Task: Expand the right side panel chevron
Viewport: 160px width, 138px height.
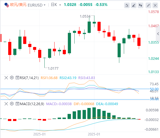Action: [x=158, y=34]
